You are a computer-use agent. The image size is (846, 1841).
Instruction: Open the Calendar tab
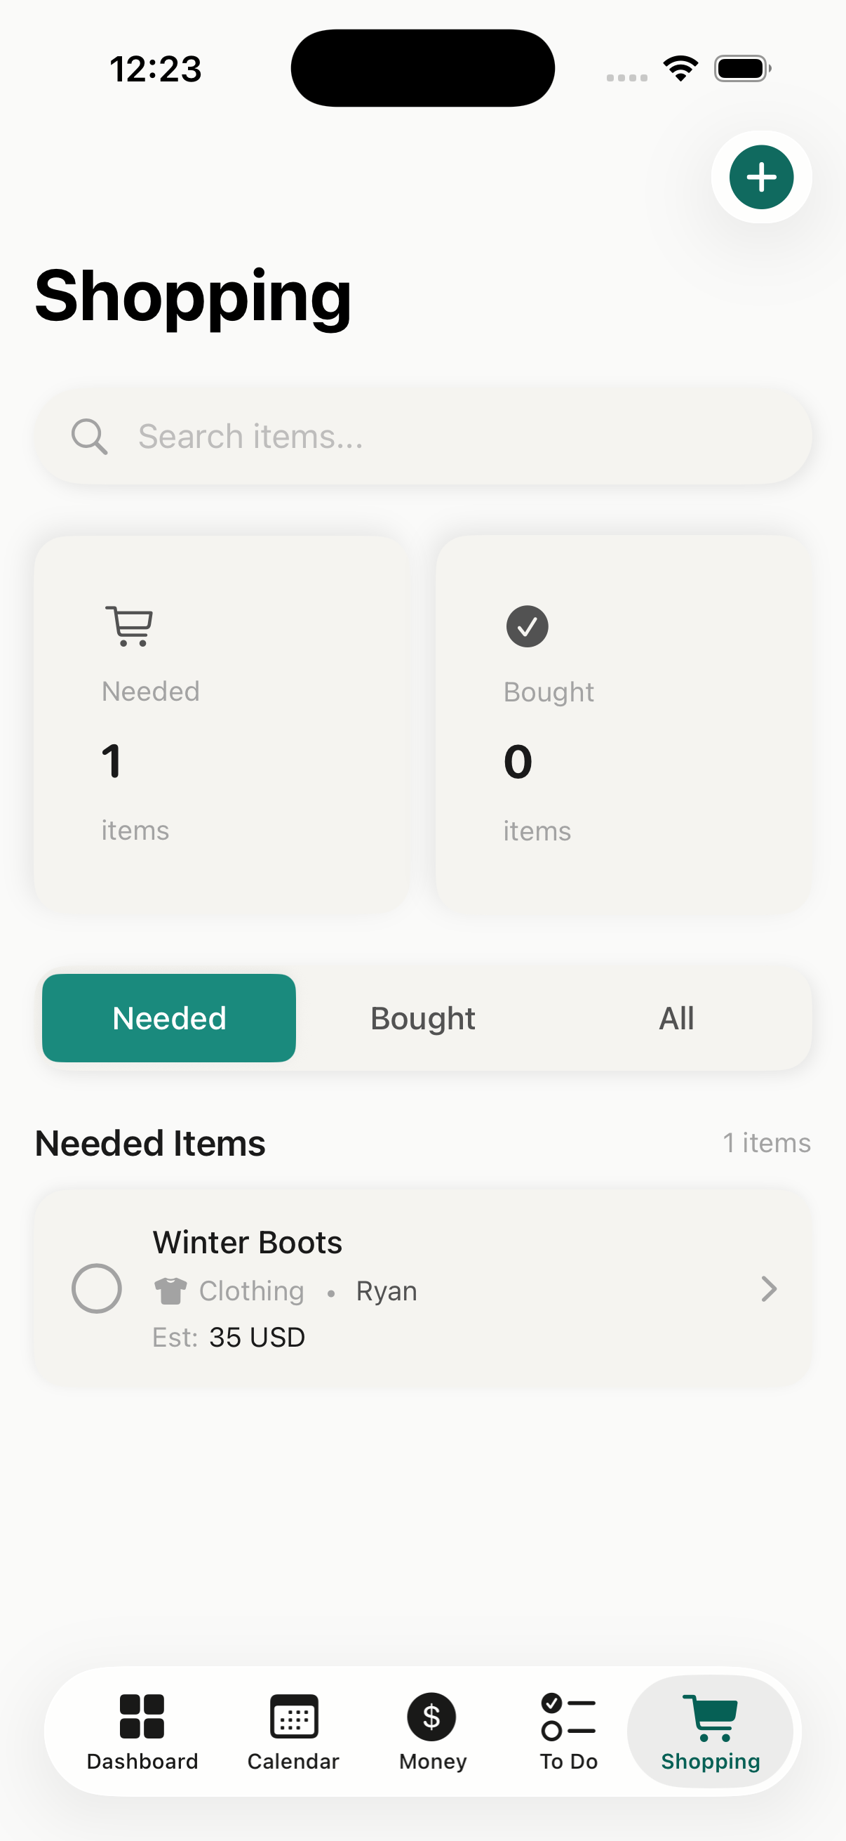tap(293, 1731)
